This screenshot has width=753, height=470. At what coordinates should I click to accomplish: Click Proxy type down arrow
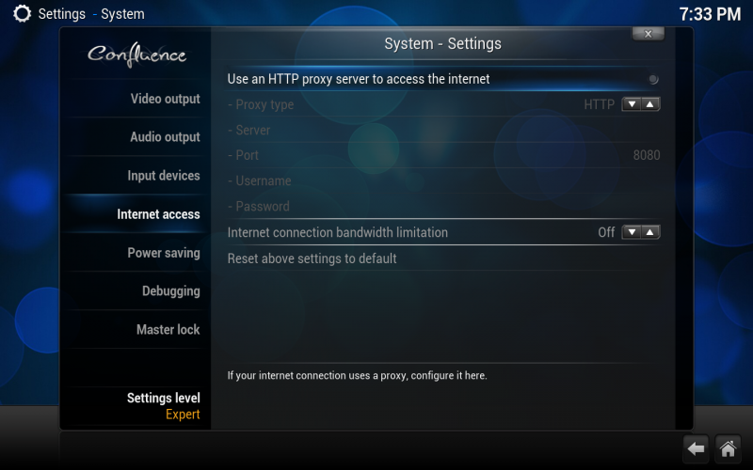pyautogui.click(x=632, y=104)
